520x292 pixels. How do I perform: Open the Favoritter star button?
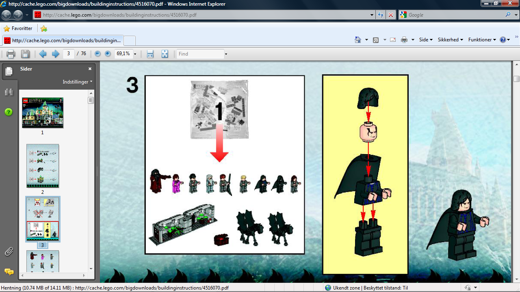(x=18, y=28)
